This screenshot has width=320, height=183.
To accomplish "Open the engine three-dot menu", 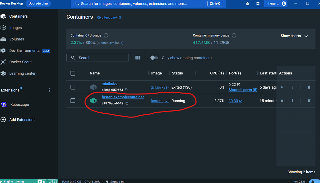I will (x=55, y=181).
